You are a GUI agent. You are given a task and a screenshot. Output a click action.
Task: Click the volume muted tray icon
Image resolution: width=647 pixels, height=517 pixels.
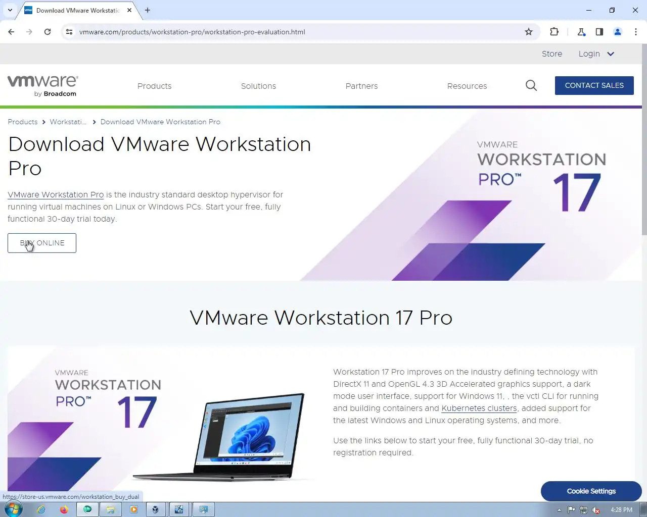(596, 510)
